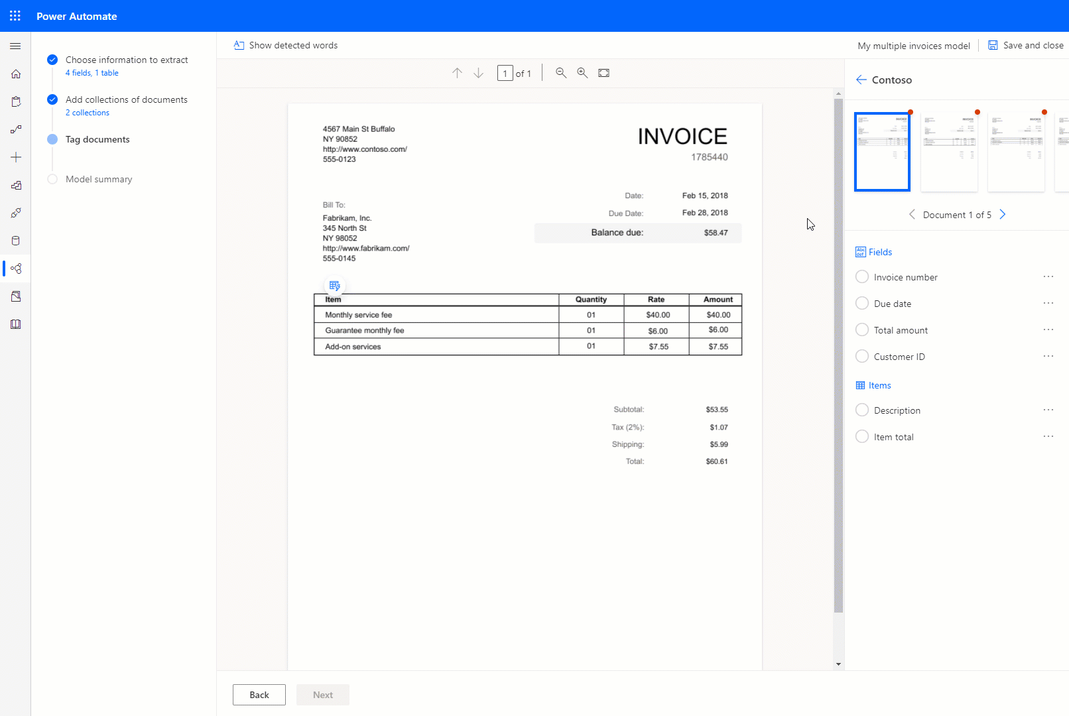This screenshot has width=1069, height=716.
Task: Select the second document thumbnail
Action: pyautogui.click(x=949, y=151)
